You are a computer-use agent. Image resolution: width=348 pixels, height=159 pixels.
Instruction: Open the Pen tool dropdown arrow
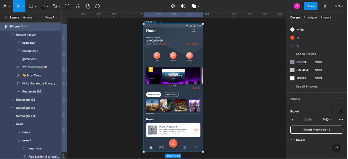point(60,6)
